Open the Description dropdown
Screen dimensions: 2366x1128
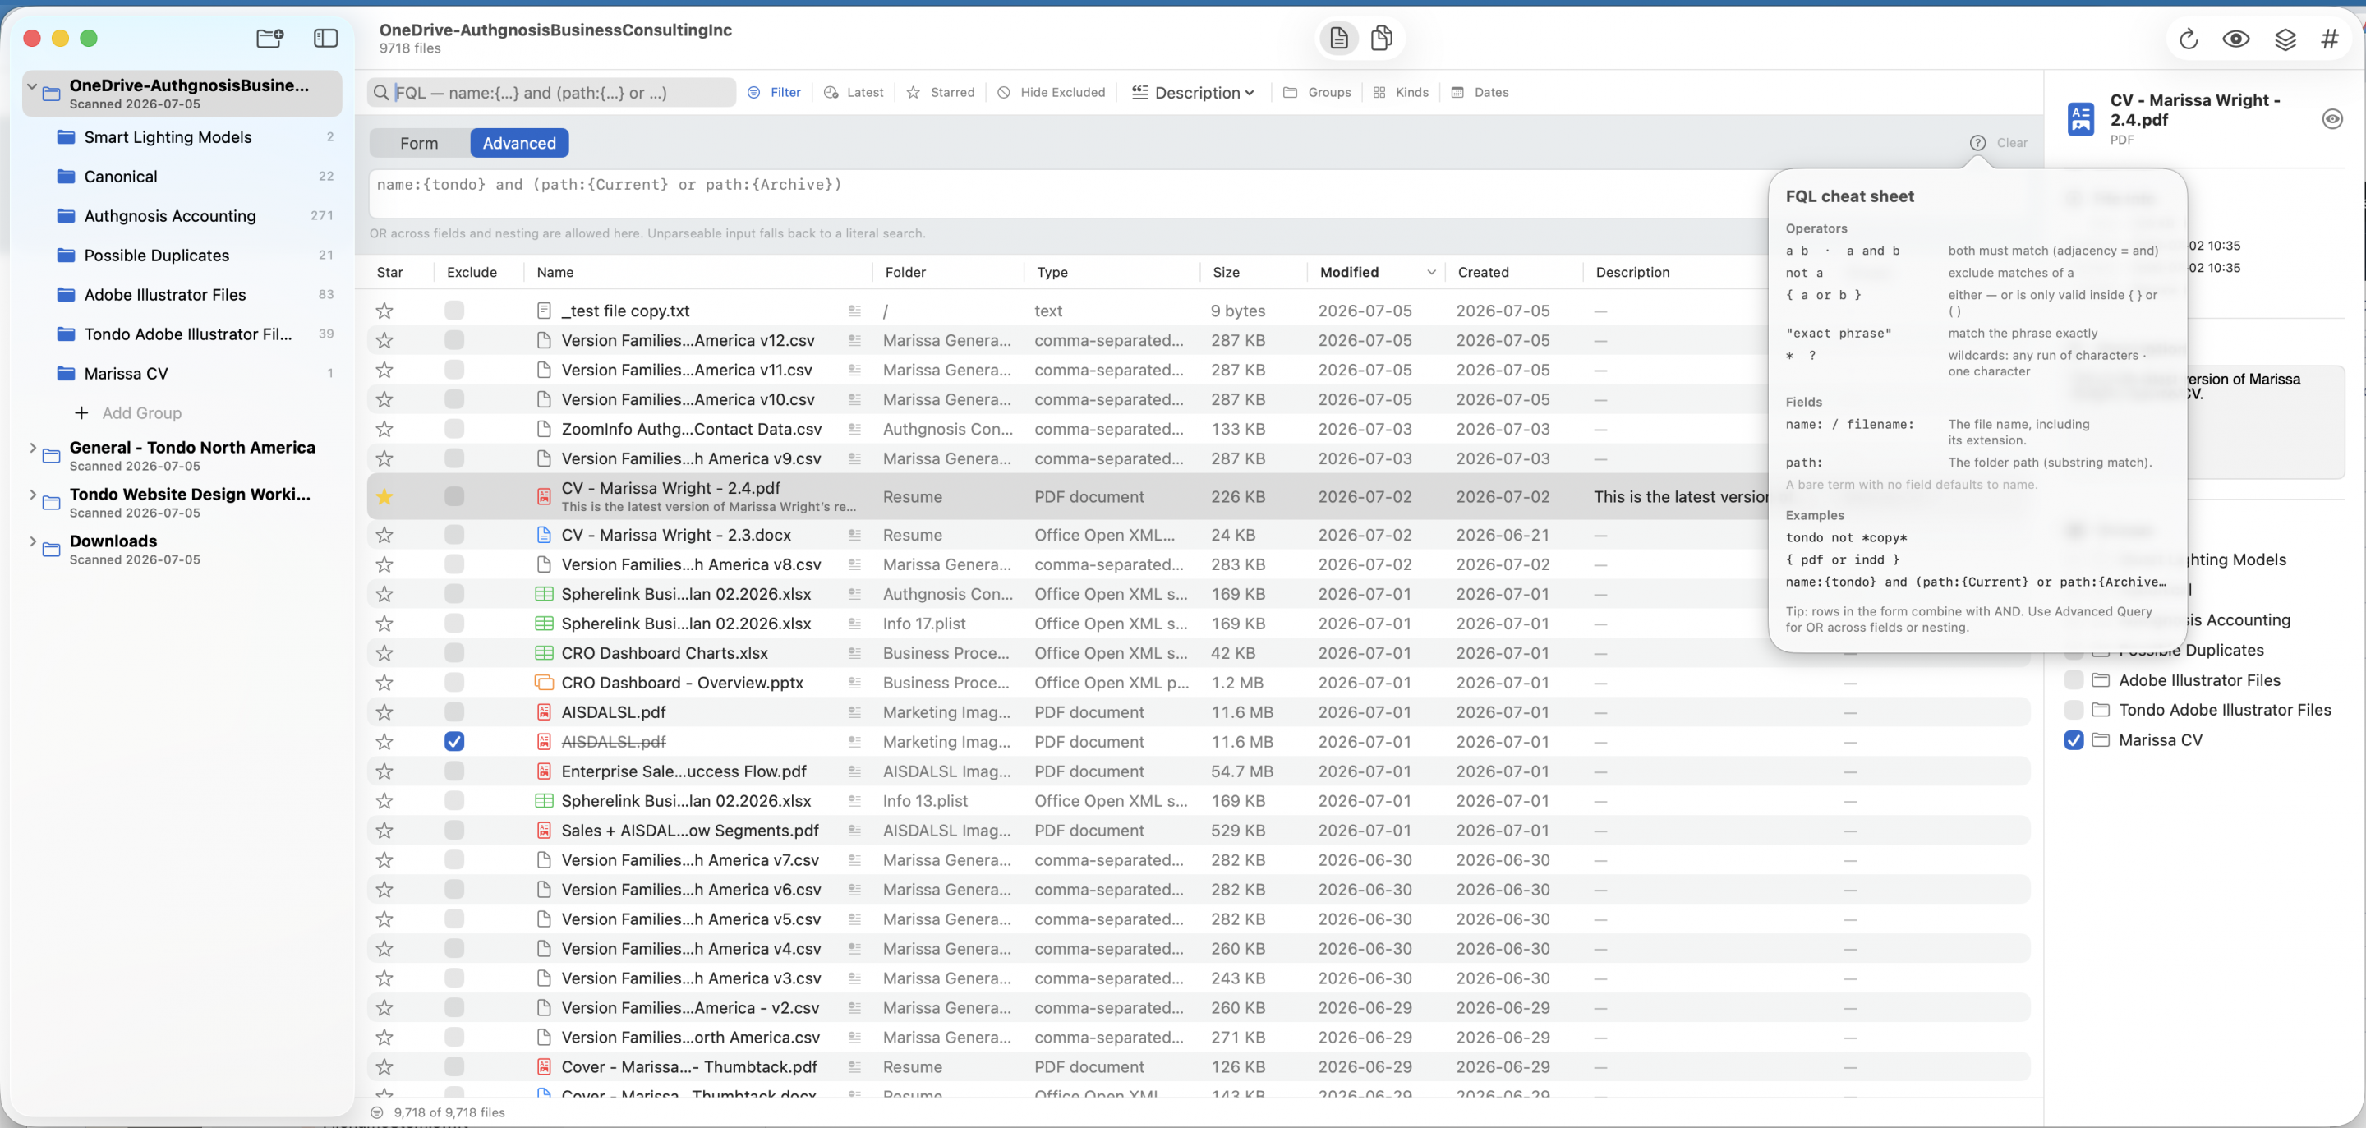click(1192, 92)
